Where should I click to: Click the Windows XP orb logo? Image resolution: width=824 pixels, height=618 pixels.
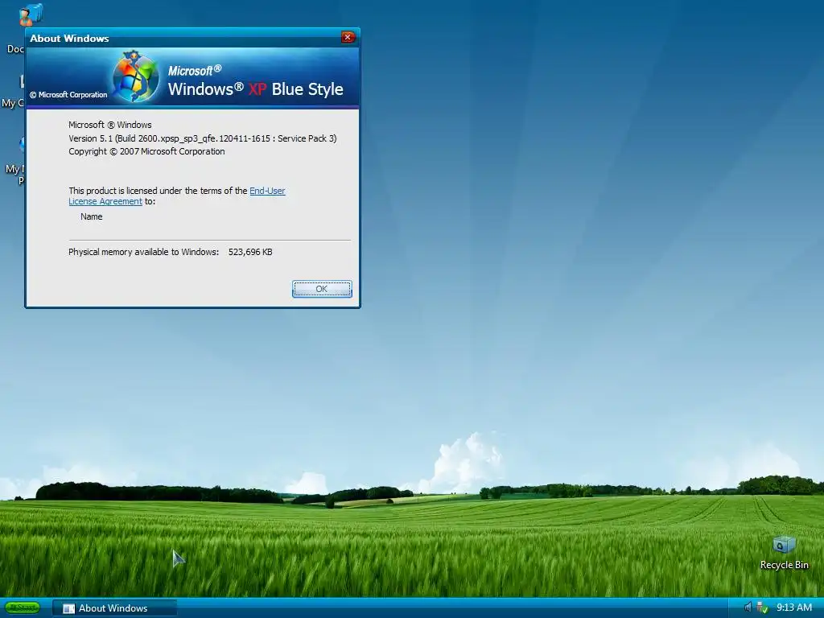click(x=135, y=77)
